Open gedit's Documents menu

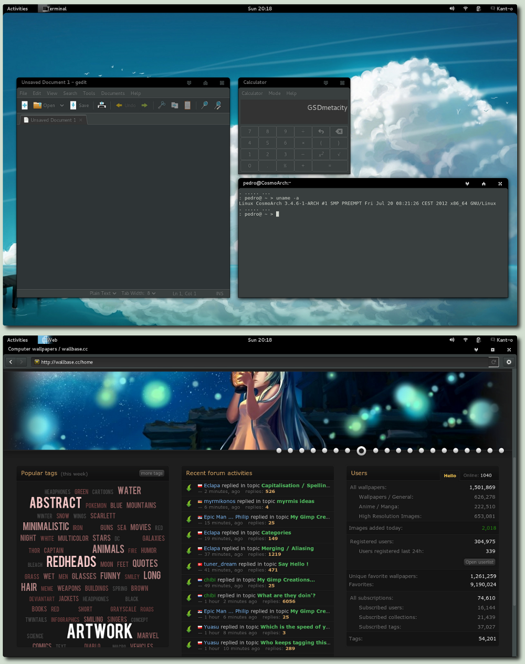(113, 93)
